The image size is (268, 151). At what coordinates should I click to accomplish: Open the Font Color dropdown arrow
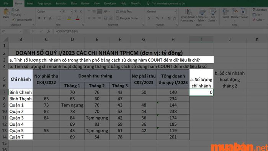(x=81, y=18)
